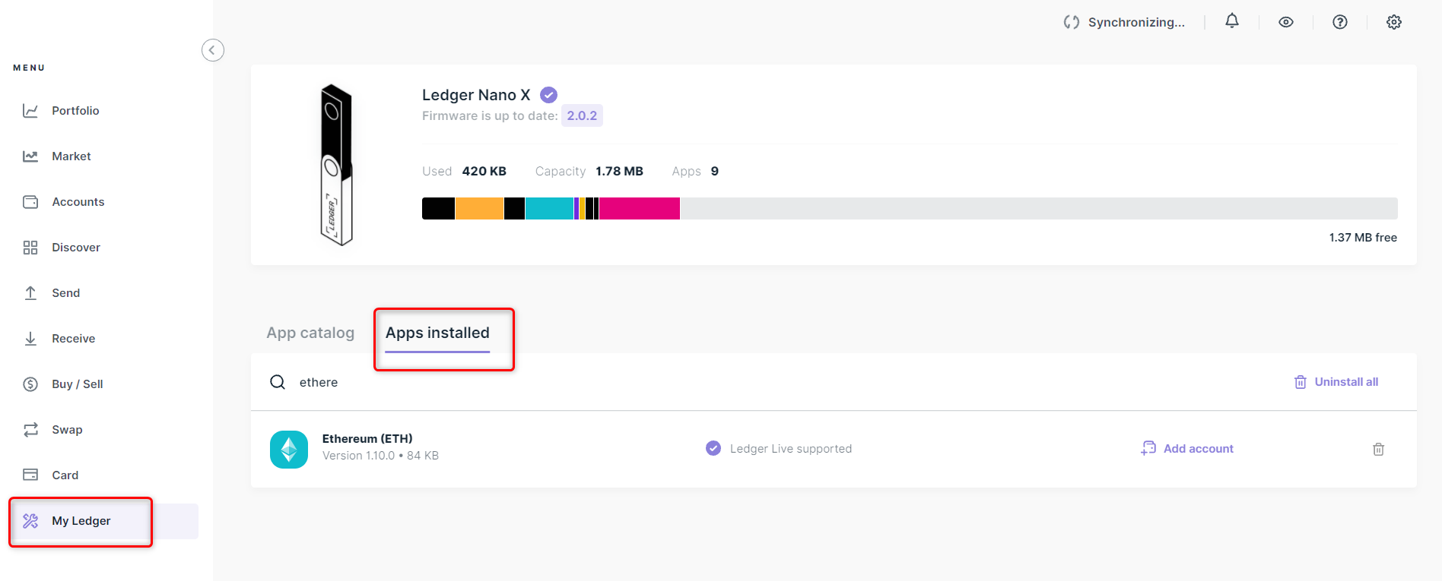Open Portfolio in the sidebar menu
The image size is (1442, 581).
point(75,111)
